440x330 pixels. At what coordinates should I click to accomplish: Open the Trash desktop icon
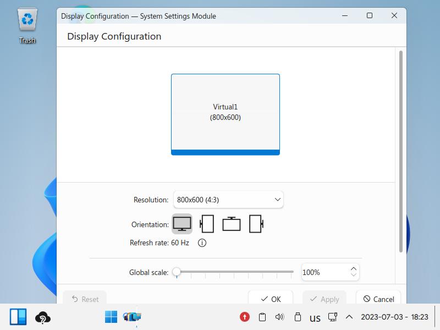(x=27, y=26)
